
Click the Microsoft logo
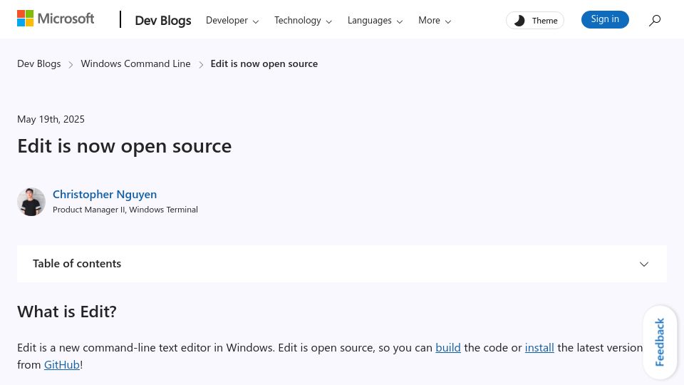point(56,19)
